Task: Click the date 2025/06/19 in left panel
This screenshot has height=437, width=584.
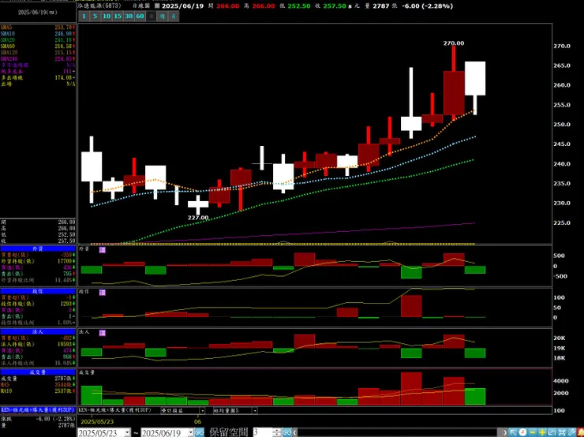Action: pyautogui.click(x=38, y=13)
